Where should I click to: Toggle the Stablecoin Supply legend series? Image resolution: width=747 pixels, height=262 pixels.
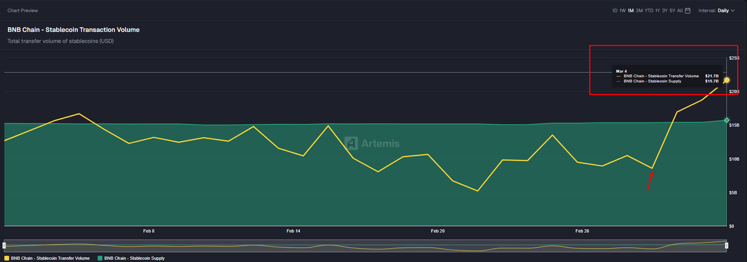(134, 258)
